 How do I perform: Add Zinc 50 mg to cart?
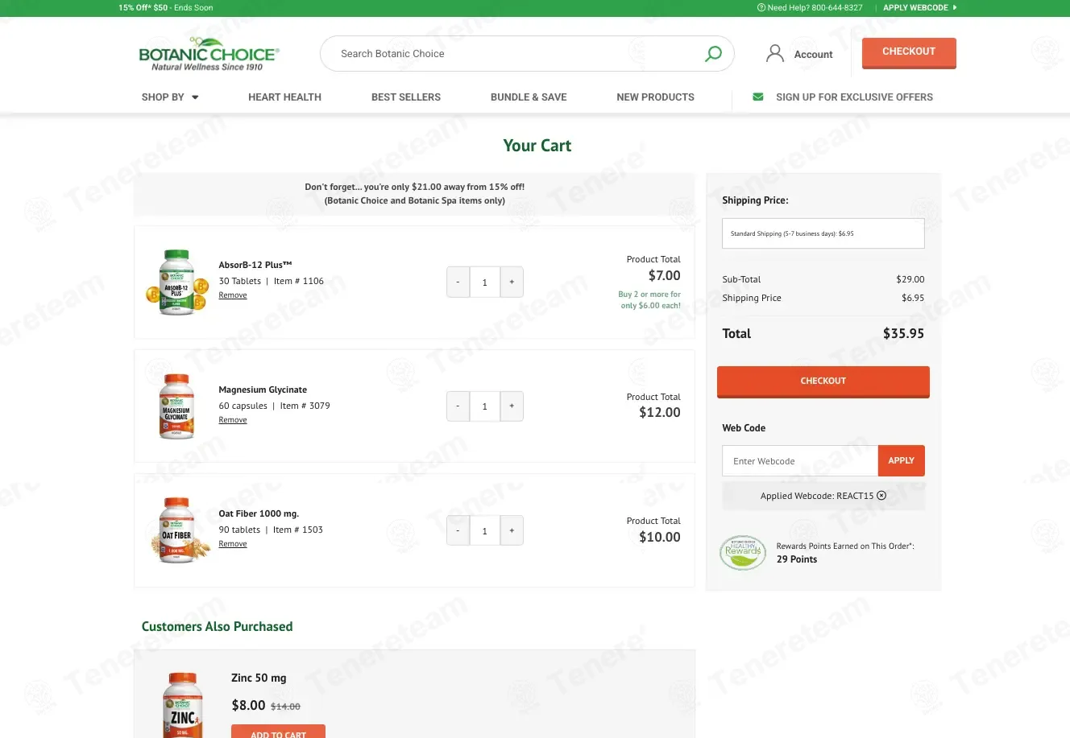pos(278,732)
